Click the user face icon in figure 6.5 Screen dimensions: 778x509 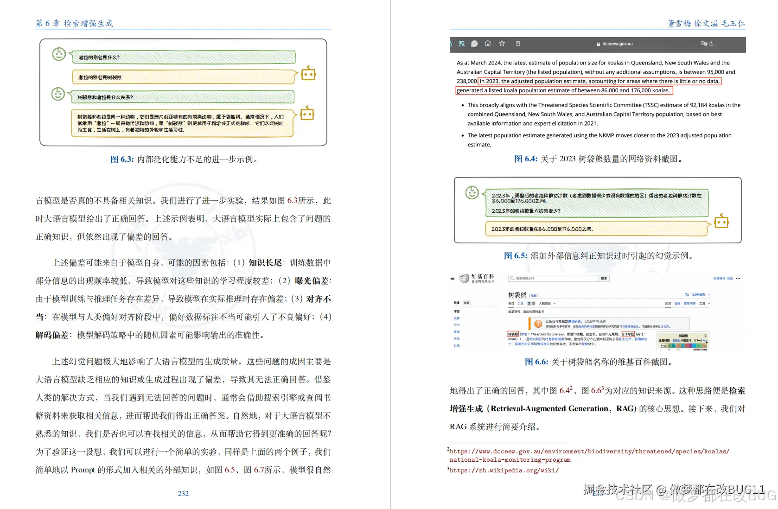(x=472, y=192)
